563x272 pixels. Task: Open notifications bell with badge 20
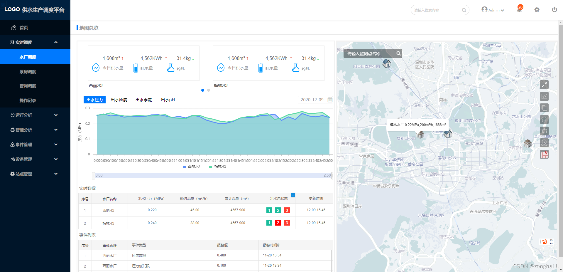[520, 9]
